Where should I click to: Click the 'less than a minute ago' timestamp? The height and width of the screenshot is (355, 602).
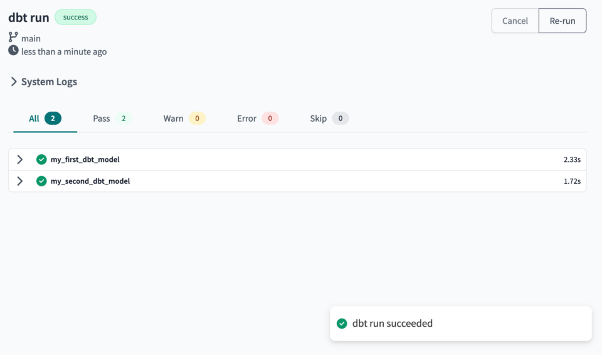pyautogui.click(x=64, y=51)
